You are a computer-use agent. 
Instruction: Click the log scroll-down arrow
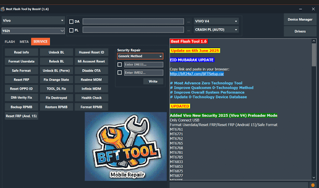tap(313, 177)
